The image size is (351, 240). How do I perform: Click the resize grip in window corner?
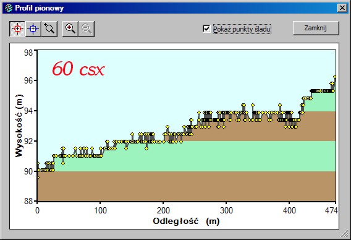(x=344, y=234)
